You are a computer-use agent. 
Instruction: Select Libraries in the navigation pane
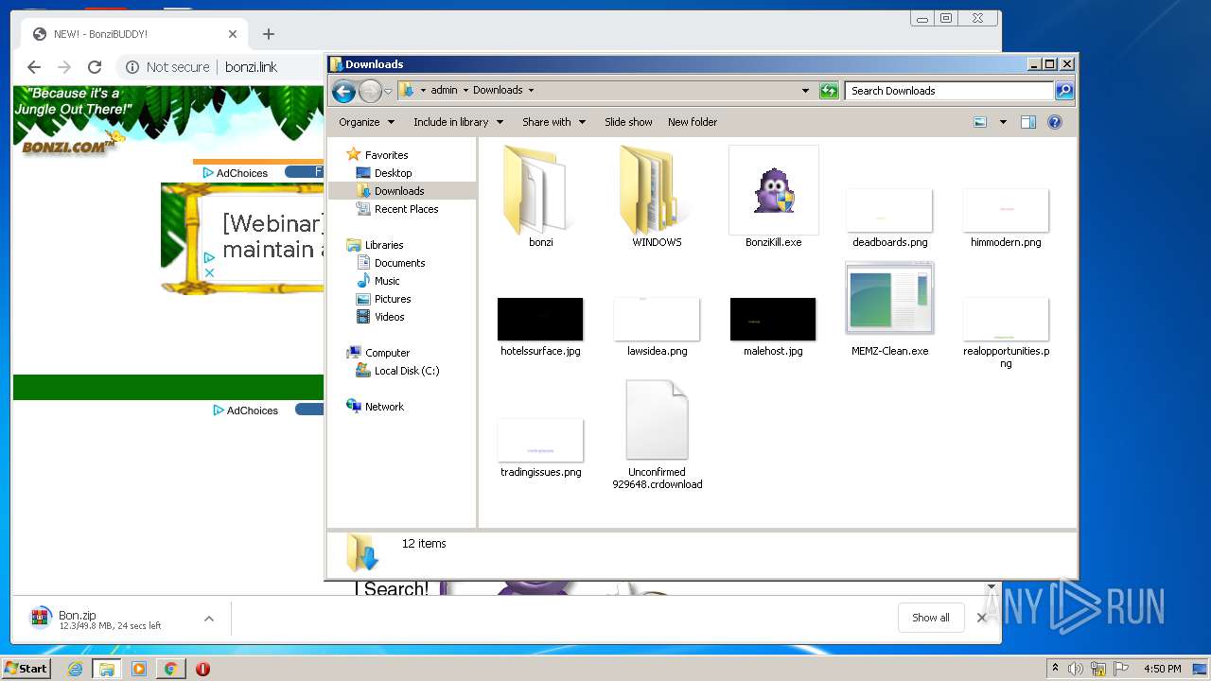[x=384, y=245]
